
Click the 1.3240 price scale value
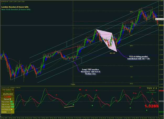pos(161,40)
